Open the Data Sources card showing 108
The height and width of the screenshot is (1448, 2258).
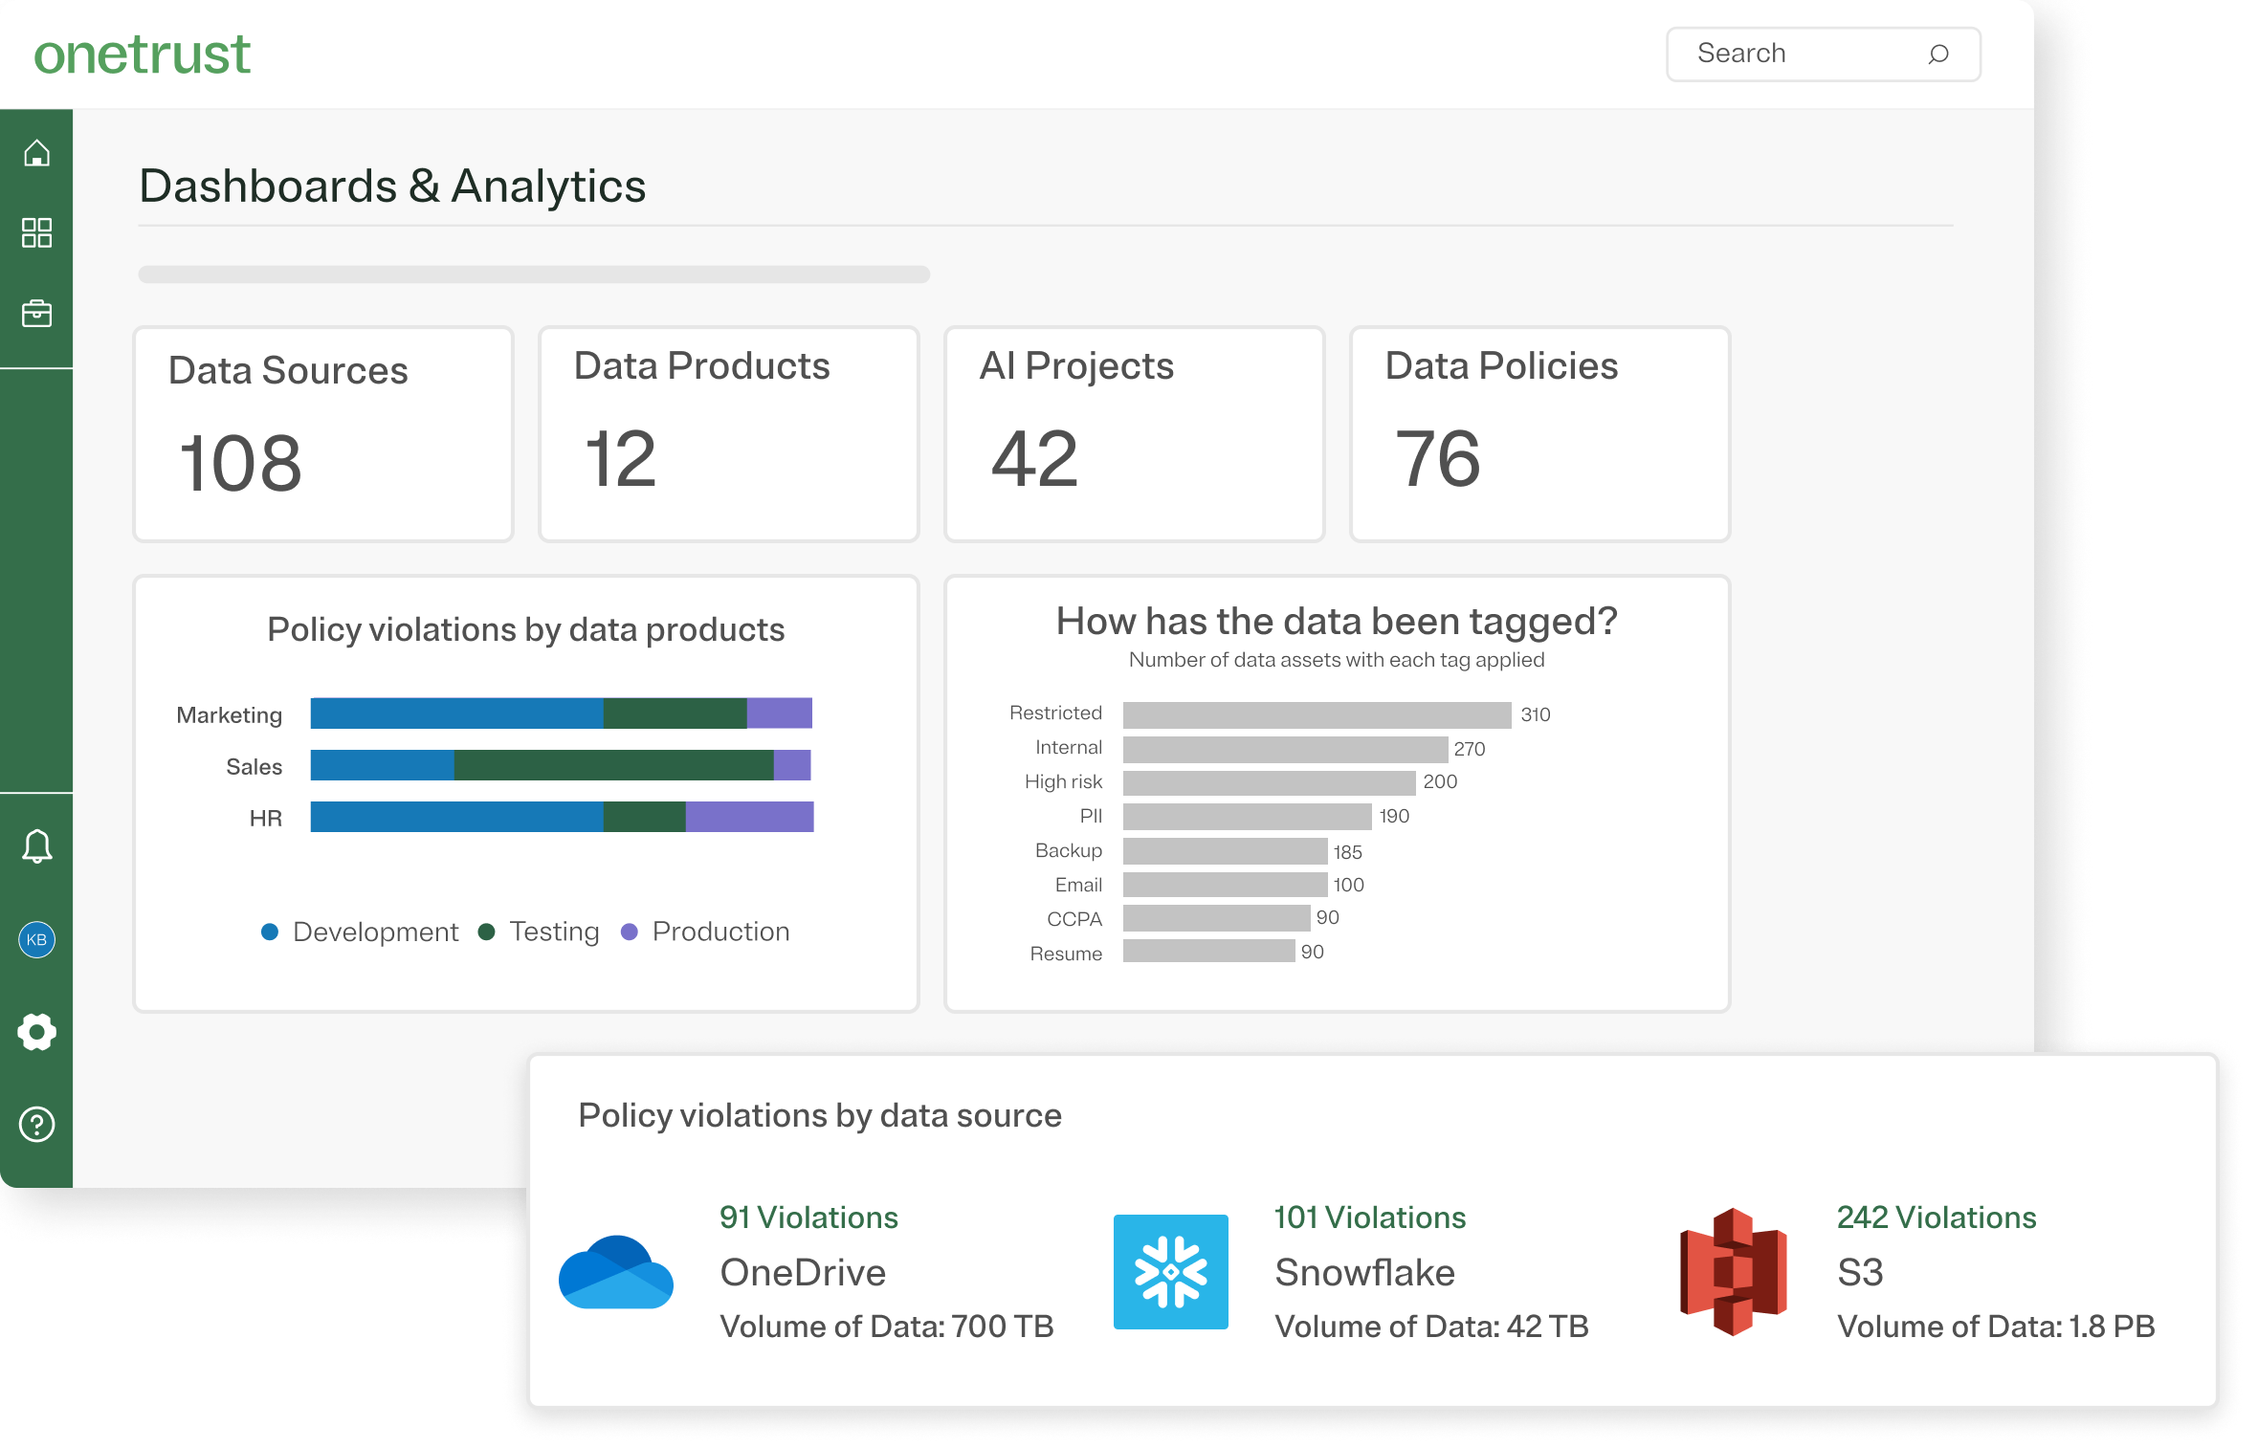point(323,433)
